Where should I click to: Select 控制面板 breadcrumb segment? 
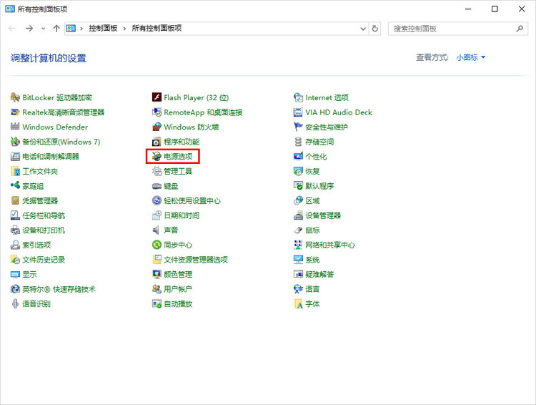tap(103, 29)
